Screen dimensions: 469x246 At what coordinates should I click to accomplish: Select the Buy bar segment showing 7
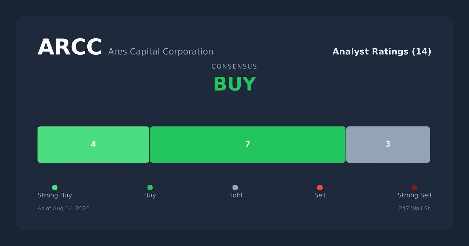click(248, 145)
